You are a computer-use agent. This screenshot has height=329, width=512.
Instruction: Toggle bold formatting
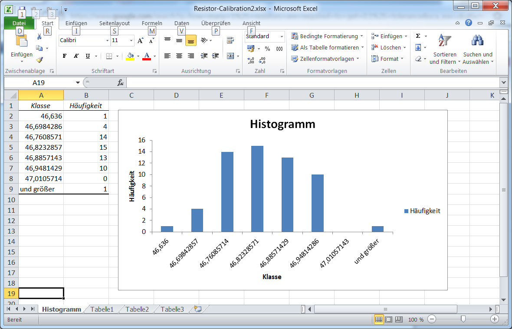click(65, 56)
